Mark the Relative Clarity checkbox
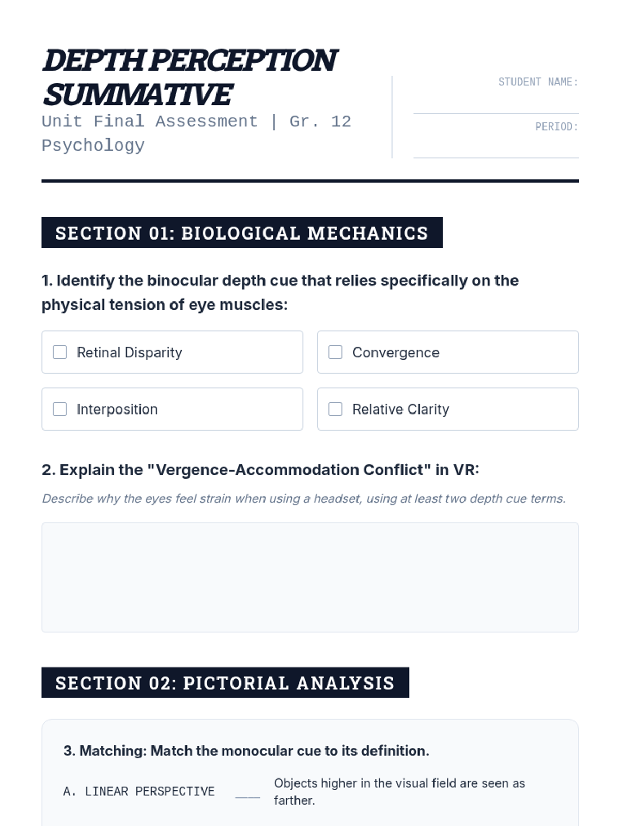 (x=335, y=409)
